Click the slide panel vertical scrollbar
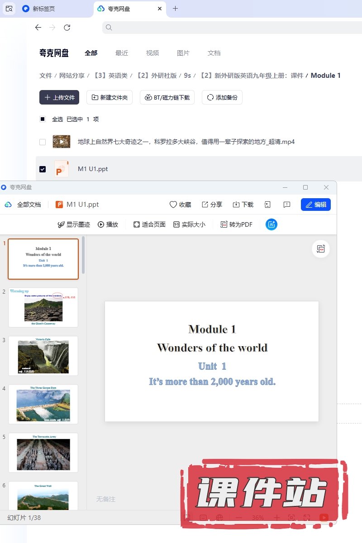 pyautogui.click(x=83, y=256)
